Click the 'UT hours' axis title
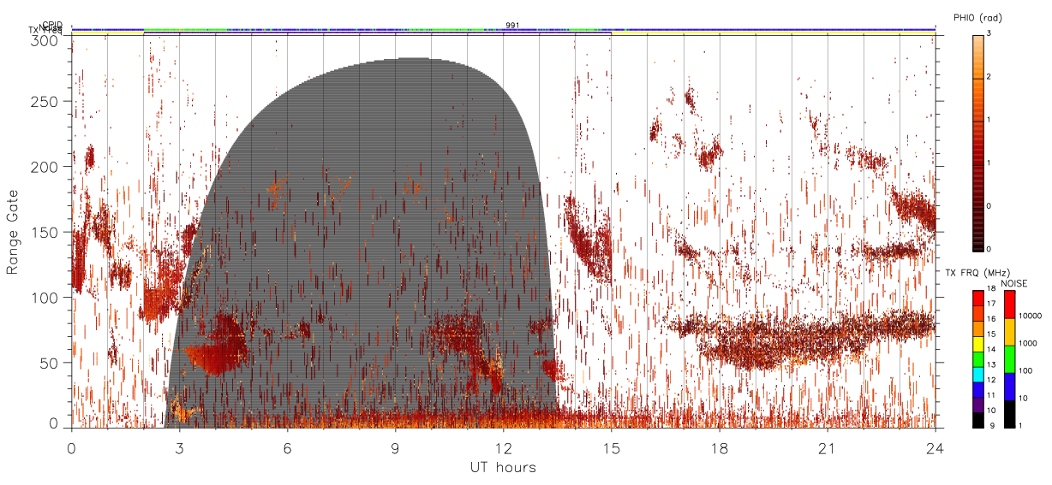Image resolution: width=1052 pixels, height=485 pixels. coord(502,467)
